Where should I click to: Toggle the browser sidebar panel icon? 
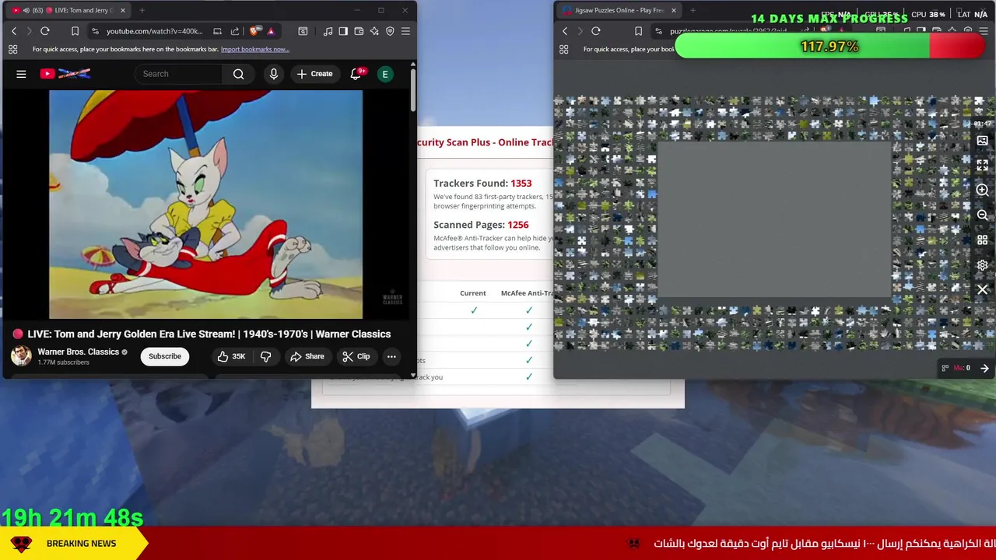pyautogui.click(x=343, y=31)
